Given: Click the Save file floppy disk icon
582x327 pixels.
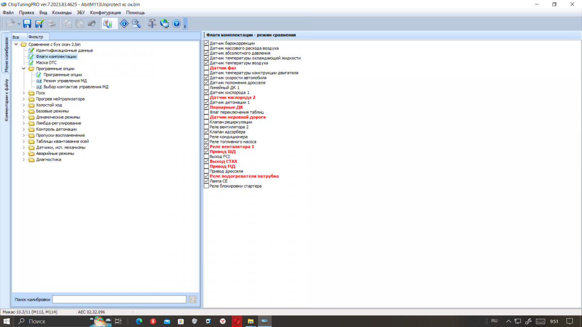Looking at the screenshot, I should click(27, 23).
